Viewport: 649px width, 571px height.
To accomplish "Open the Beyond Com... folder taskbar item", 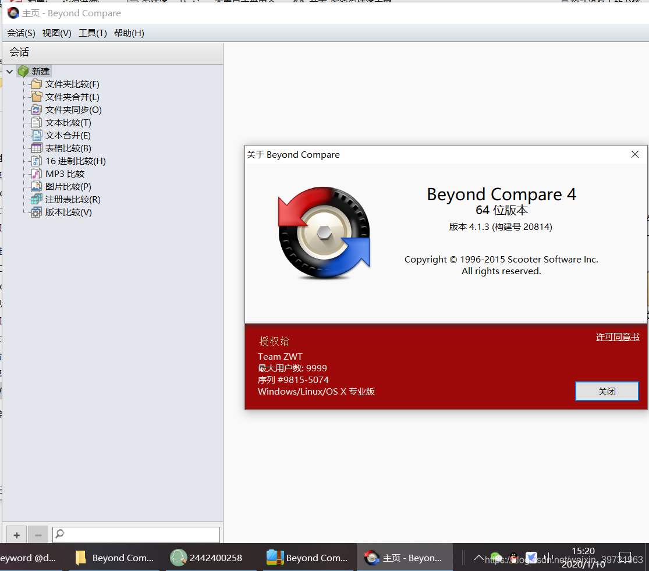I will pos(115,558).
